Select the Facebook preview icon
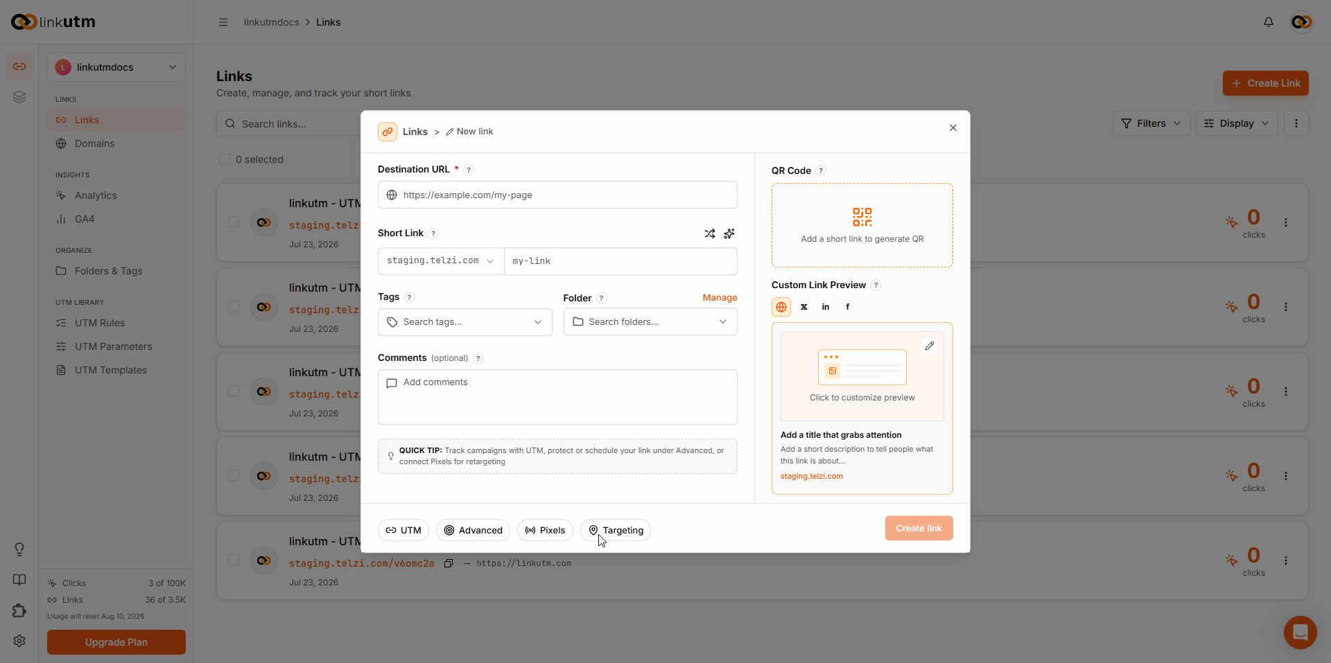 click(x=847, y=307)
